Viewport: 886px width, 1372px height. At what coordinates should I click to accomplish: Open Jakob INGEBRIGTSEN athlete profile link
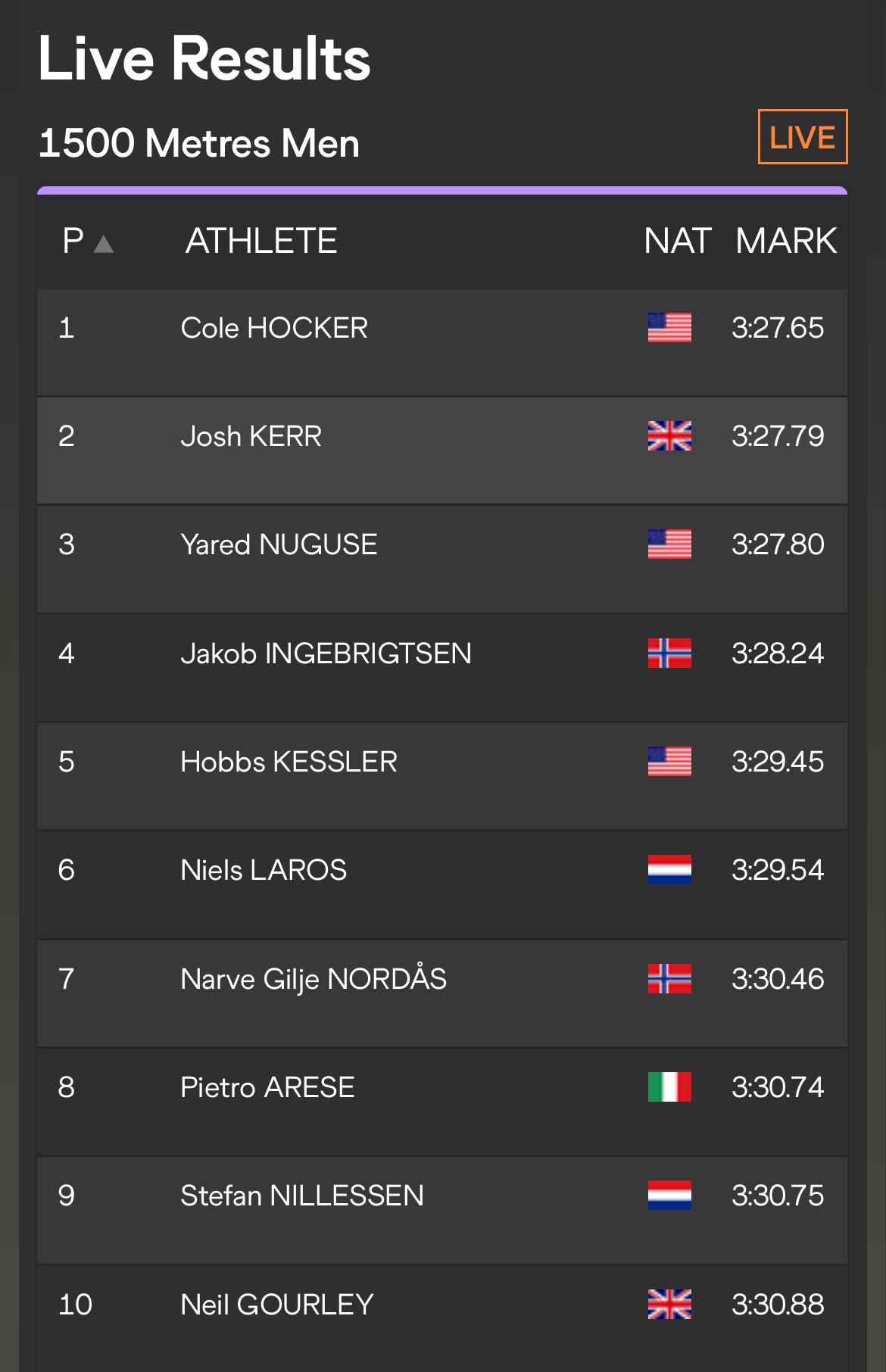click(326, 653)
